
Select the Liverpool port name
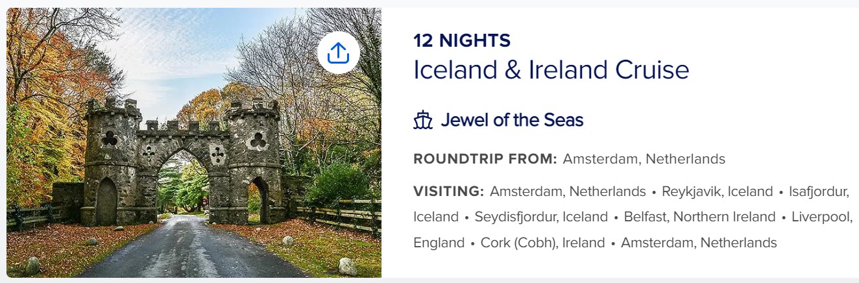tap(820, 217)
